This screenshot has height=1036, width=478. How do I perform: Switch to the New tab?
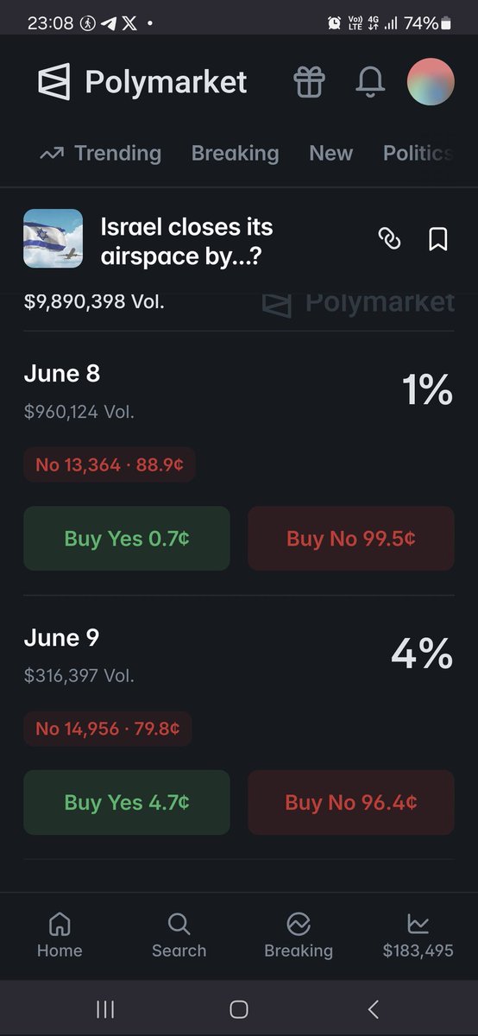[330, 154]
